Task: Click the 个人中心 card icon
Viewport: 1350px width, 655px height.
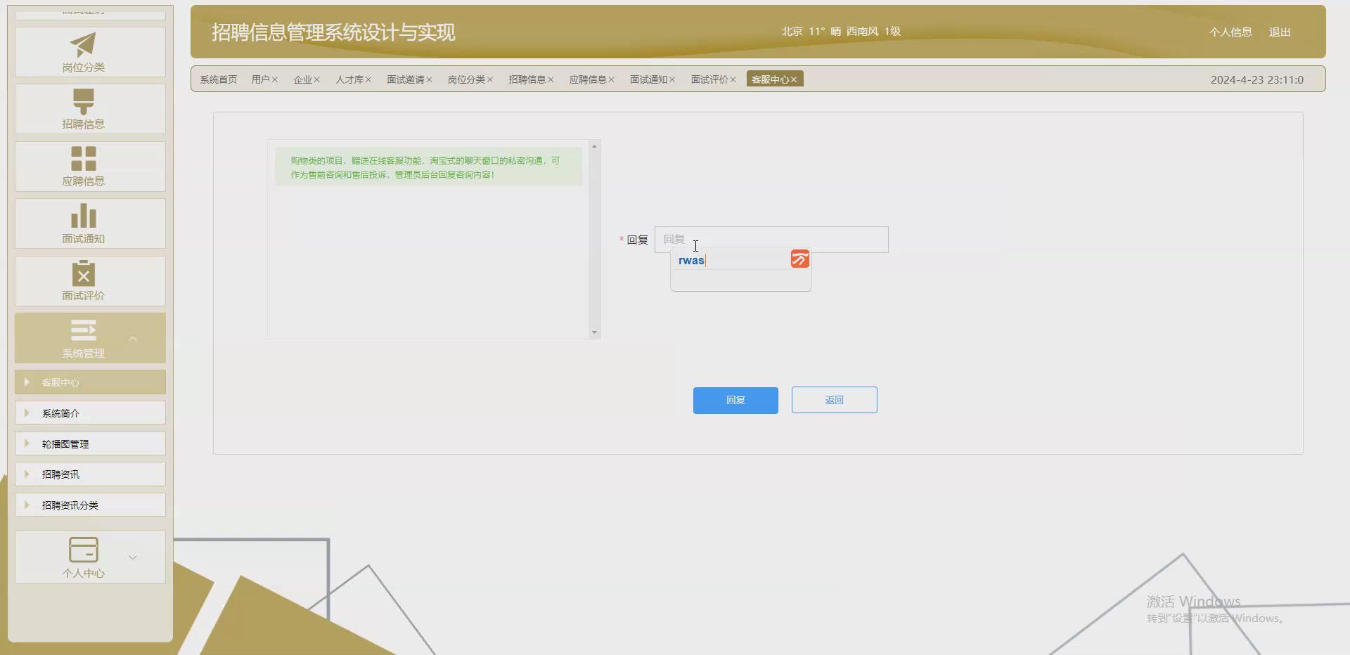Action: coord(83,550)
